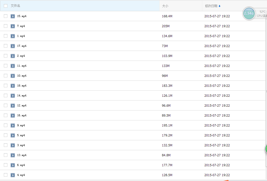Image resolution: width=267 pixels, height=181 pixels.
Task: Select the checkbox for 10.mp4
Action: [6, 76]
